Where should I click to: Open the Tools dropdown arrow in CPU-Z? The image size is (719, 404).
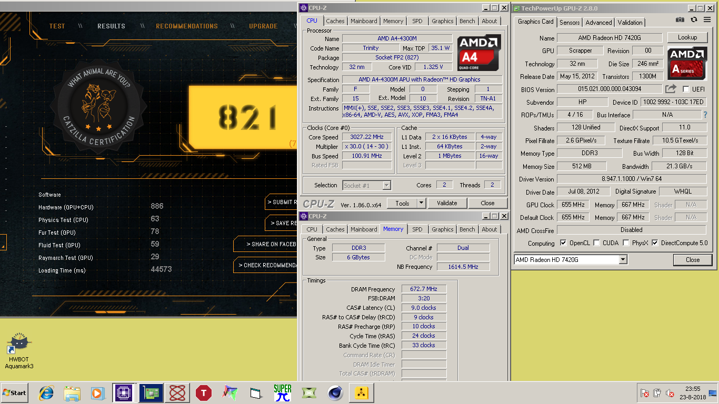coord(422,203)
